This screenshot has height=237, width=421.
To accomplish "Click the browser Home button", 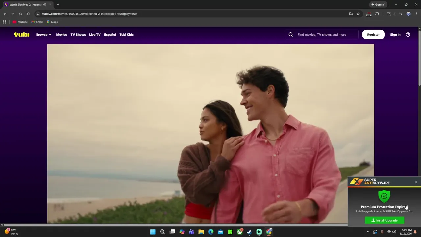I will coord(28,14).
